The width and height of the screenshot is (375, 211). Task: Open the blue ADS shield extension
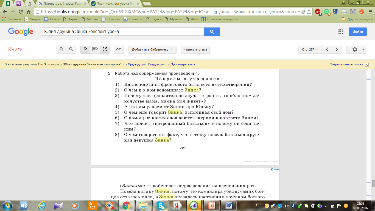pos(335,12)
